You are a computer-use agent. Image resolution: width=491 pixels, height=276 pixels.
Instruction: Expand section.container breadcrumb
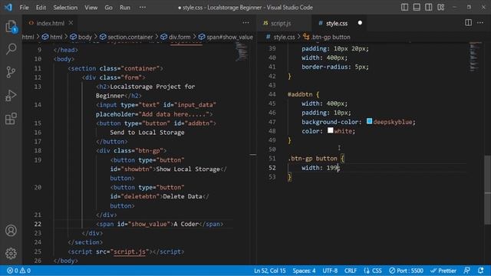coord(127,37)
